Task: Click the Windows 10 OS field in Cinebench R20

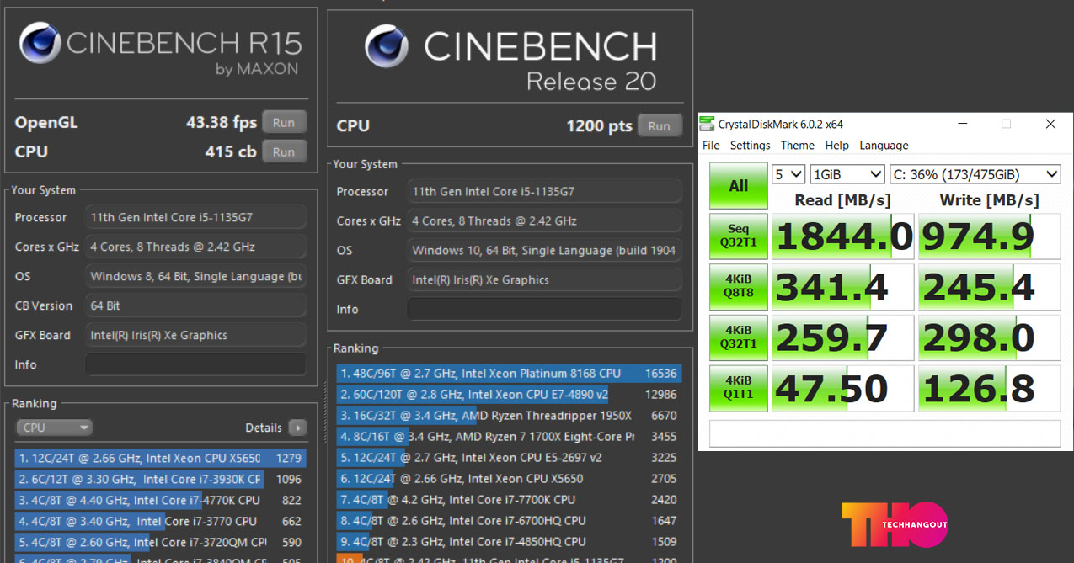Action: coord(544,250)
